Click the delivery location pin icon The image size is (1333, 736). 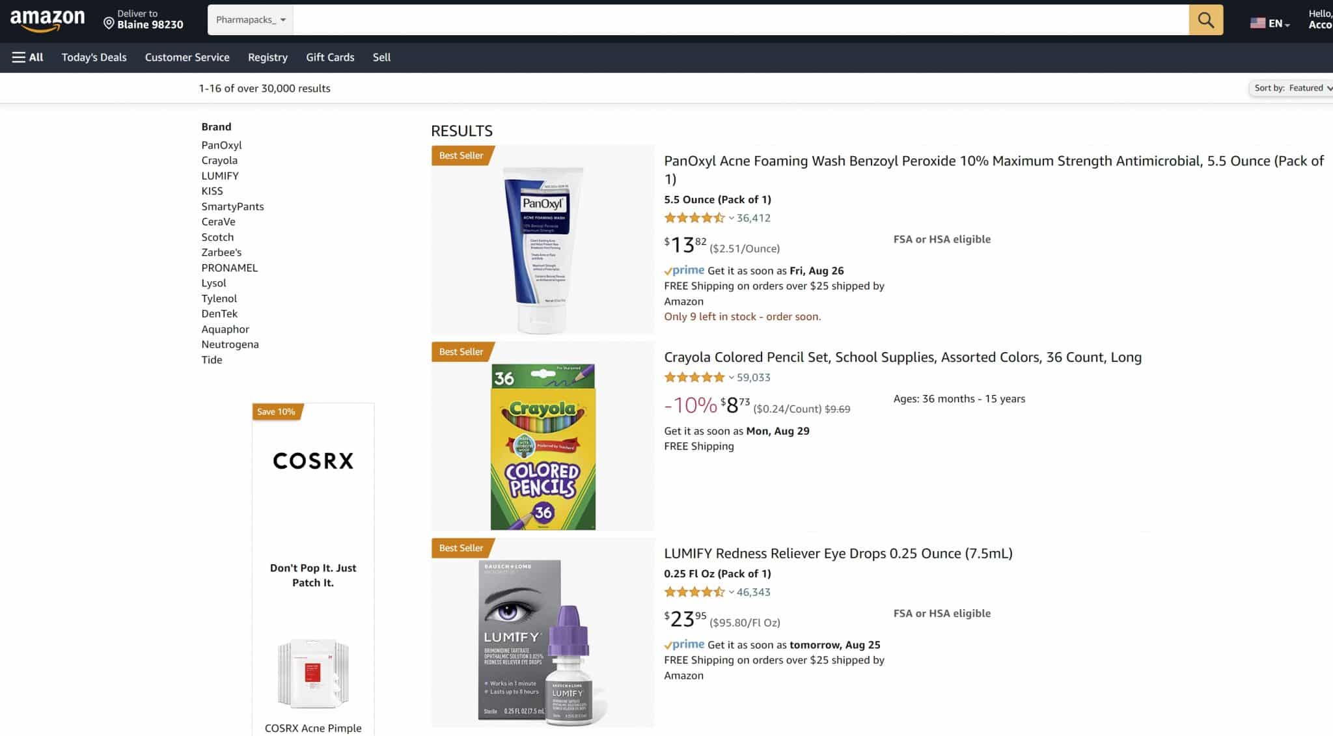point(109,23)
